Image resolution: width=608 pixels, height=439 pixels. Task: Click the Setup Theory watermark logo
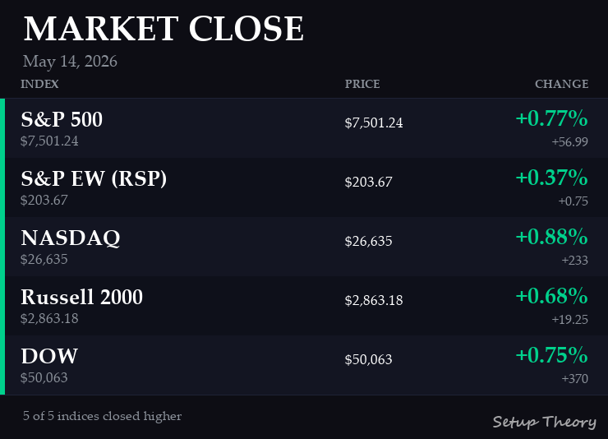point(545,422)
